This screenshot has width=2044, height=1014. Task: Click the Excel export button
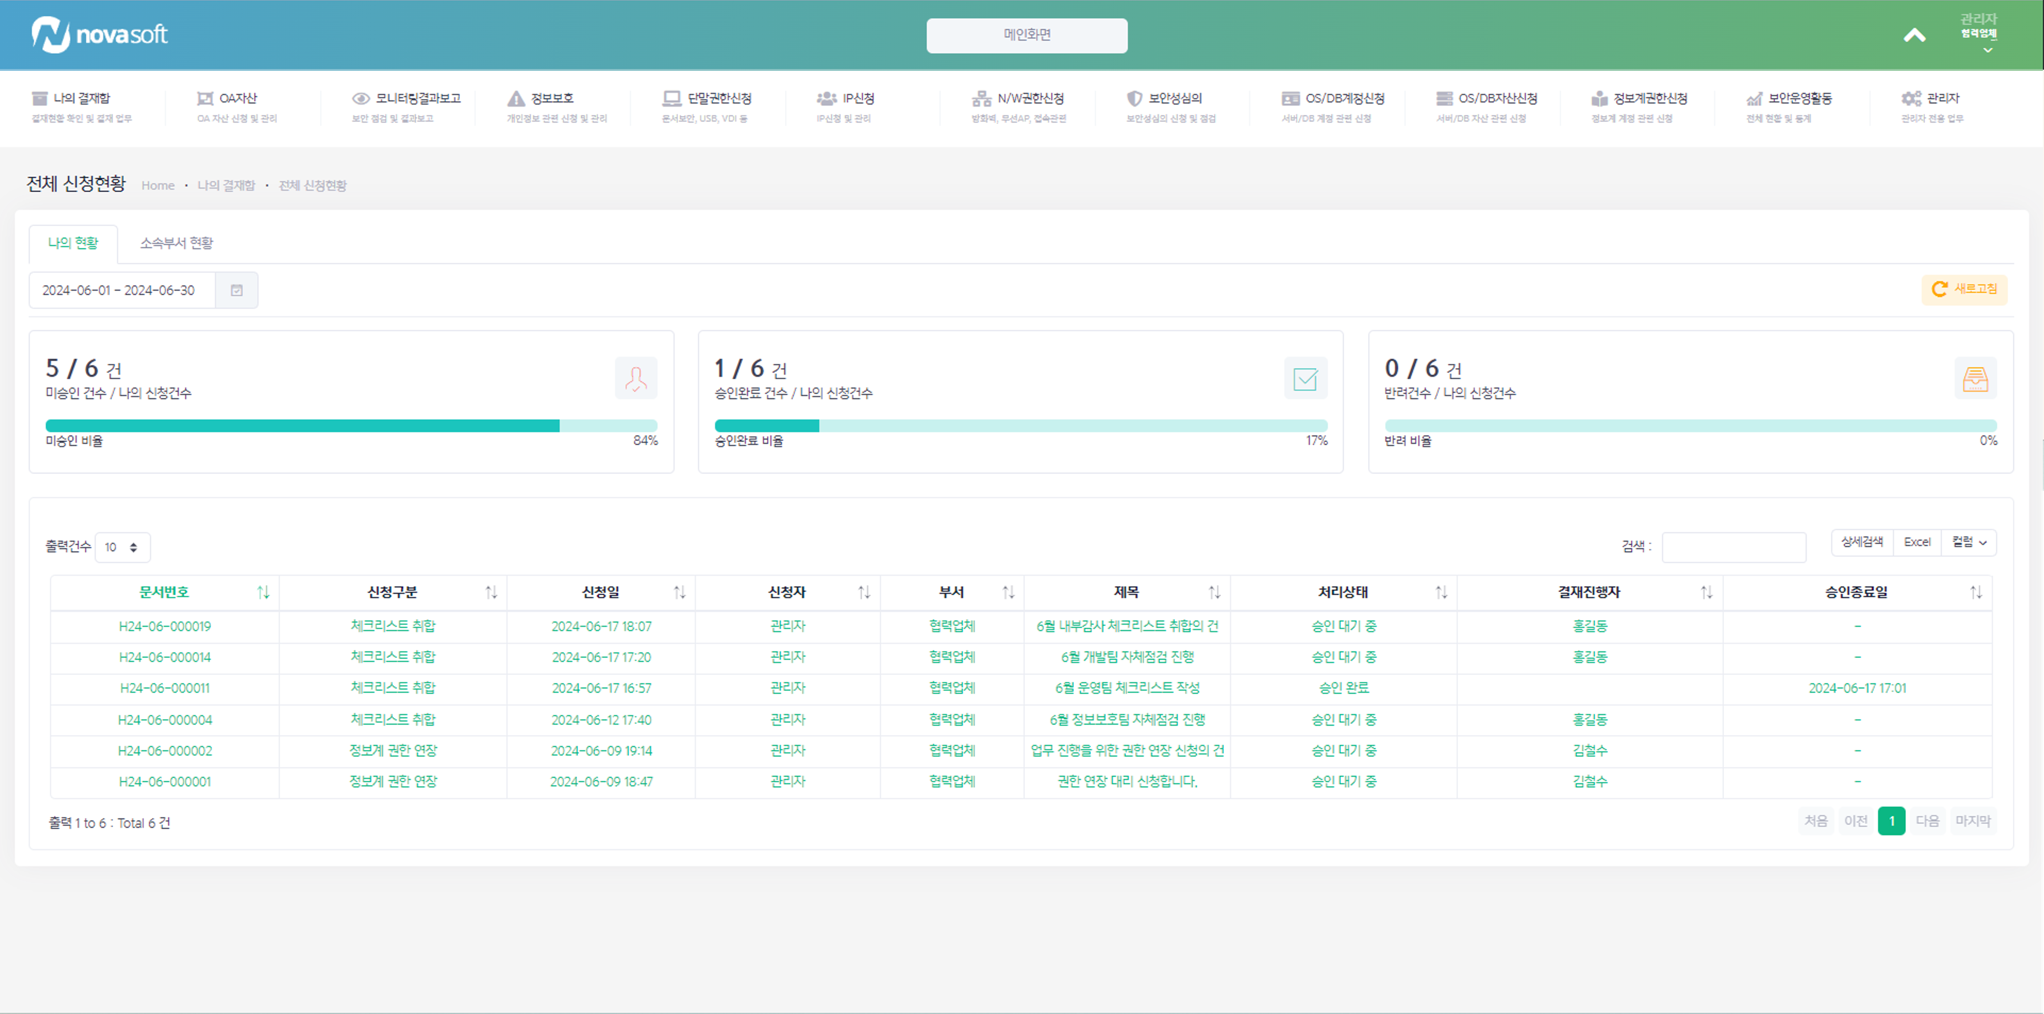click(1917, 542)
